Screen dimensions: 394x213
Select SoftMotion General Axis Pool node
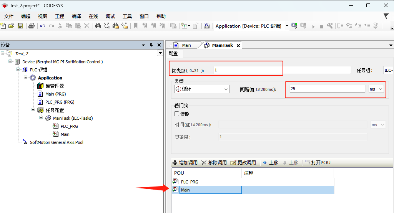coord(57,142)
